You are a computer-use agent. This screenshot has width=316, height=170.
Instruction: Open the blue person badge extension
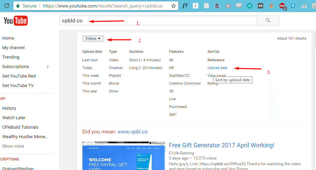click(293, 6)
